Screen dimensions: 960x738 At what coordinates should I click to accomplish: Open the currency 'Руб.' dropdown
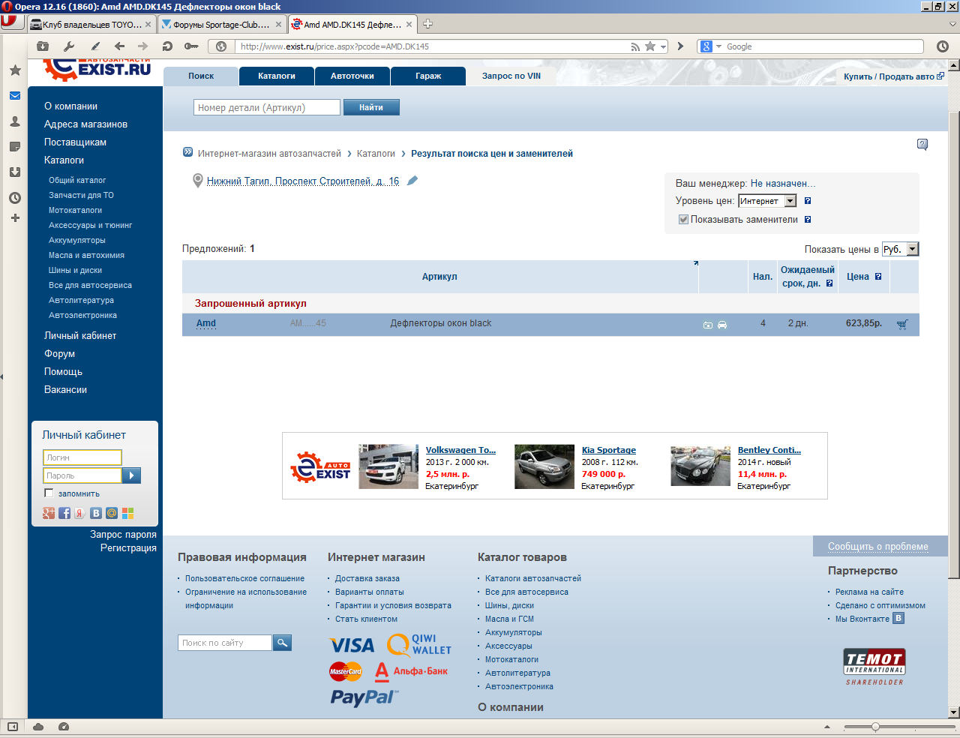click(912, 249)
